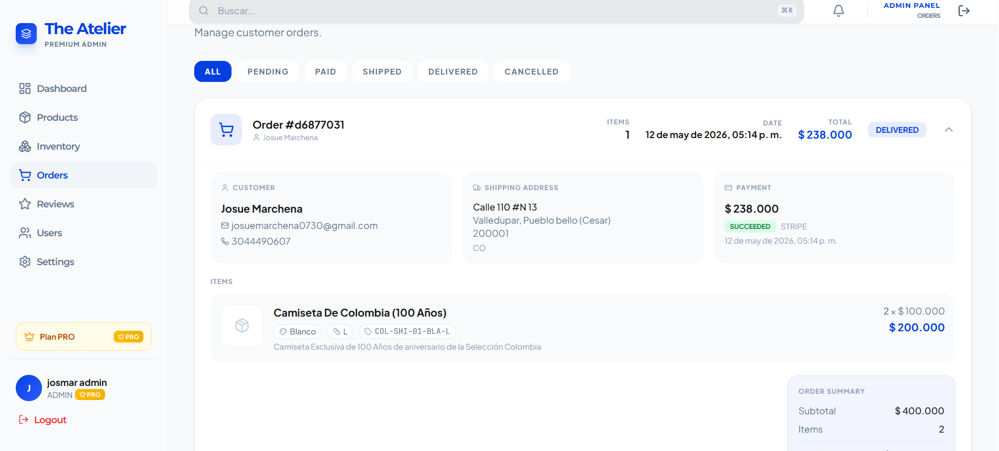Click the Reviews star icon
The image size is (999, 451).
(25, 204)
